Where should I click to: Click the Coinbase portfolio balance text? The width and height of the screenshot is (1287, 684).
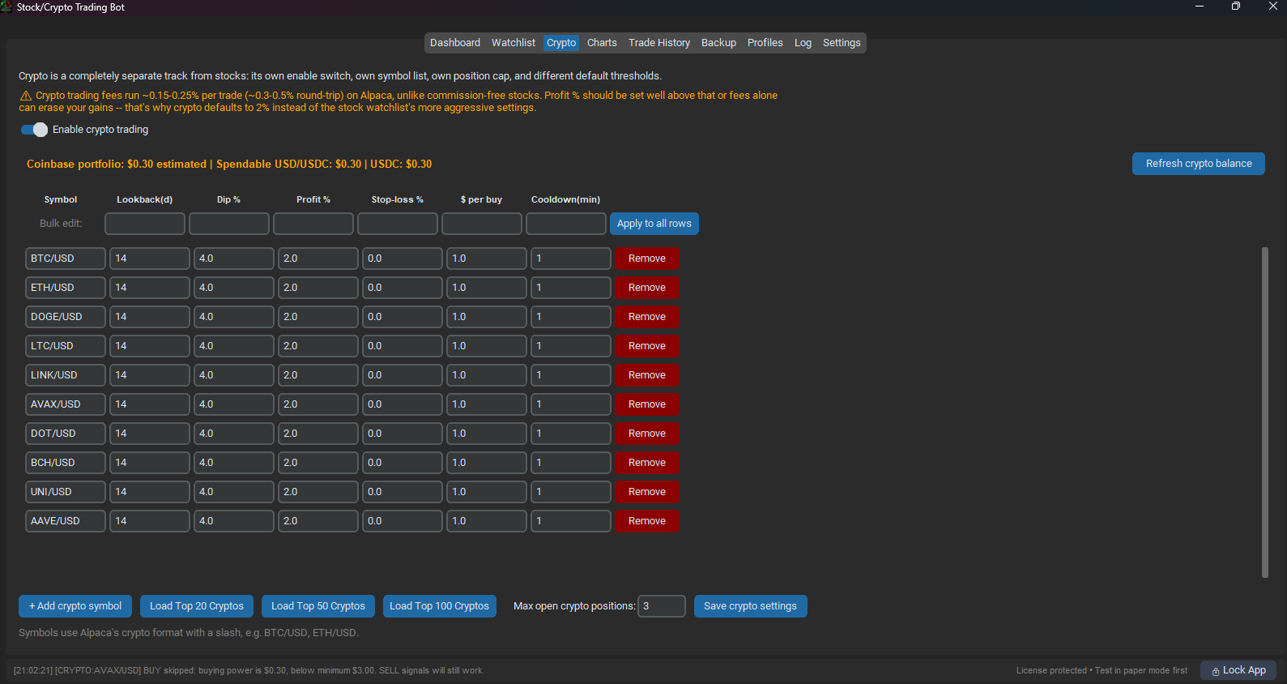pos(229,164)
